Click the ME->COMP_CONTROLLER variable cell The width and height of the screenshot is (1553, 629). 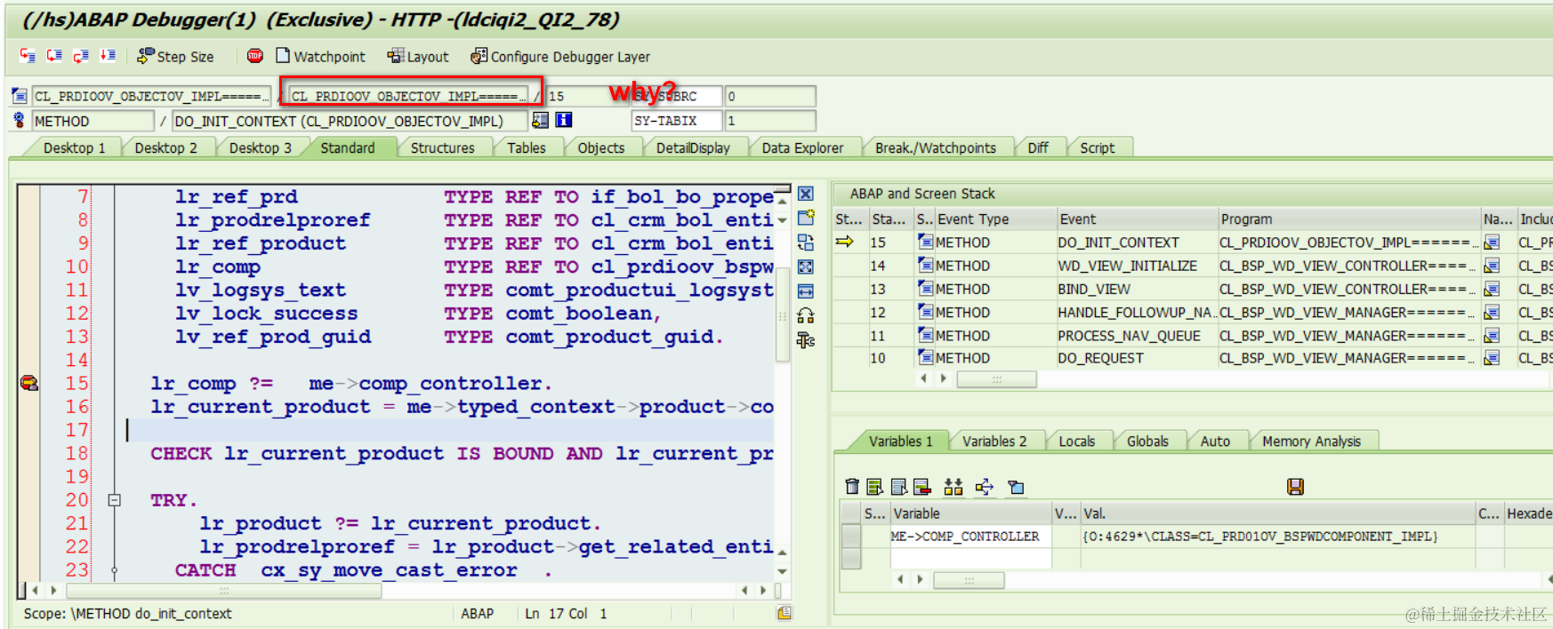point(970,537)
